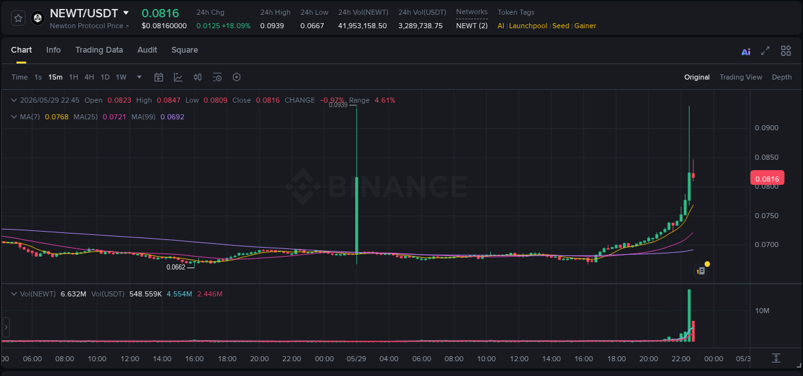The height and width of the screenshot is (376, 803).
Task: Open the NEWT/USDT pair selector dropdown
Action: [126, 13]
